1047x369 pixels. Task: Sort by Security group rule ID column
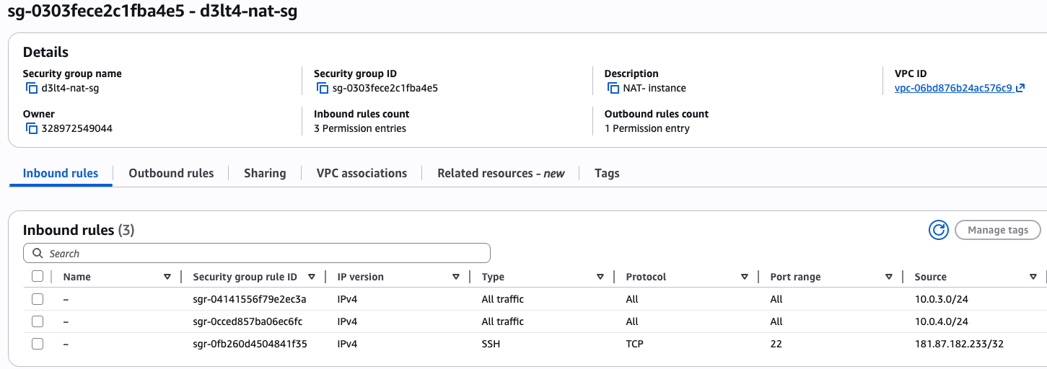click(x=312, y=277)
